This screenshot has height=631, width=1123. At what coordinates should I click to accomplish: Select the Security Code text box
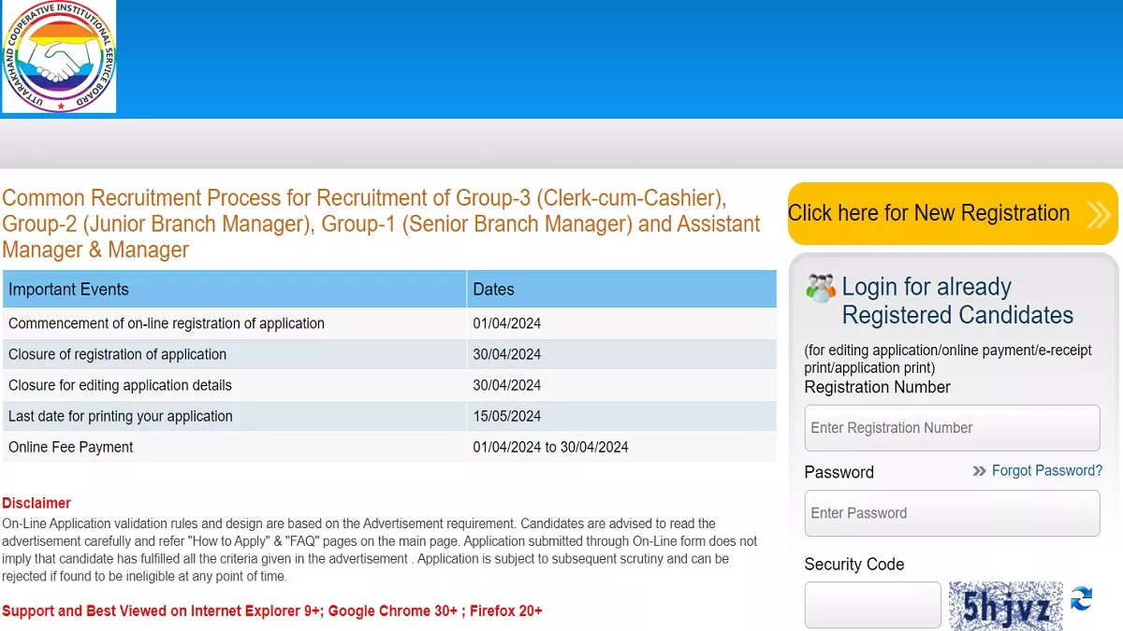tap(872, 605)
